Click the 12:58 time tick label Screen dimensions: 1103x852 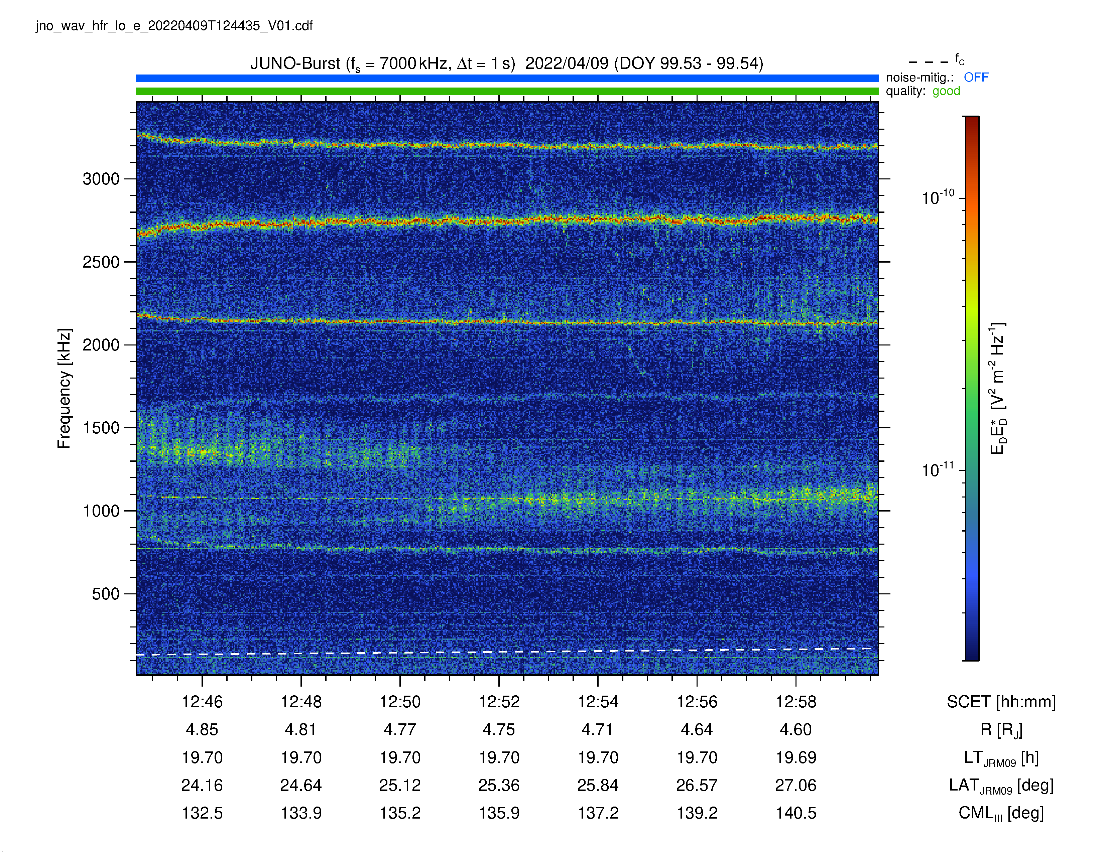click(796, 702)
